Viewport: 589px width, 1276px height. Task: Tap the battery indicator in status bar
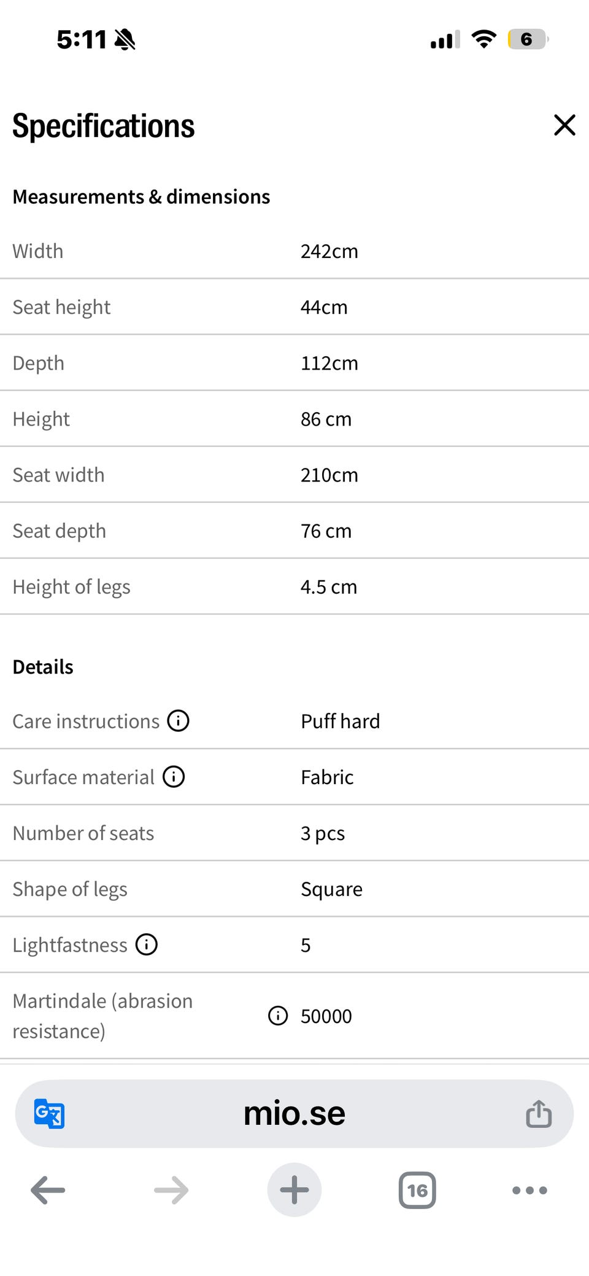tap(528, 39)
